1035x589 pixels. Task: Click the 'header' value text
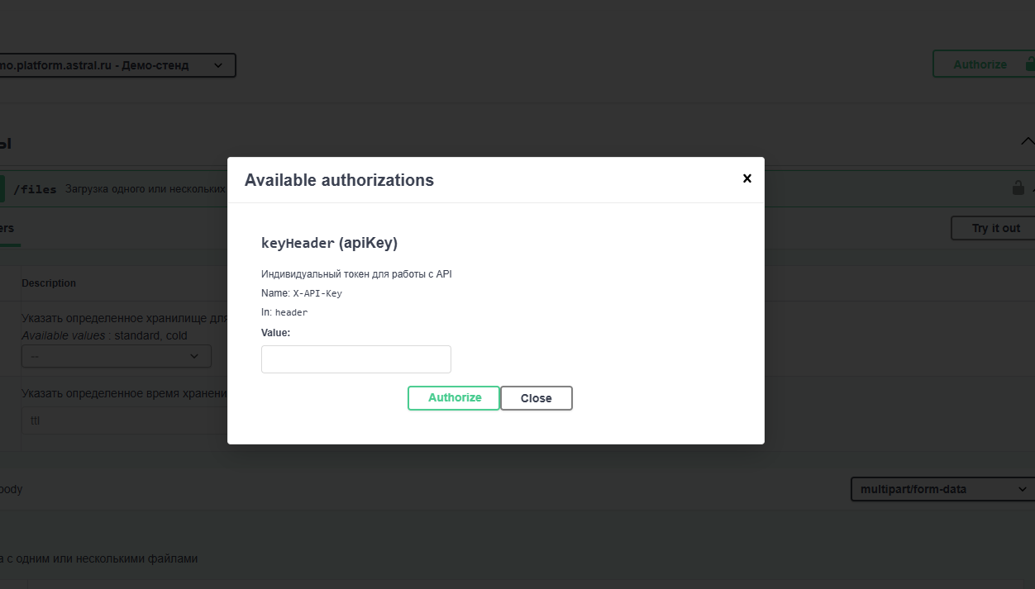point(291,312)
